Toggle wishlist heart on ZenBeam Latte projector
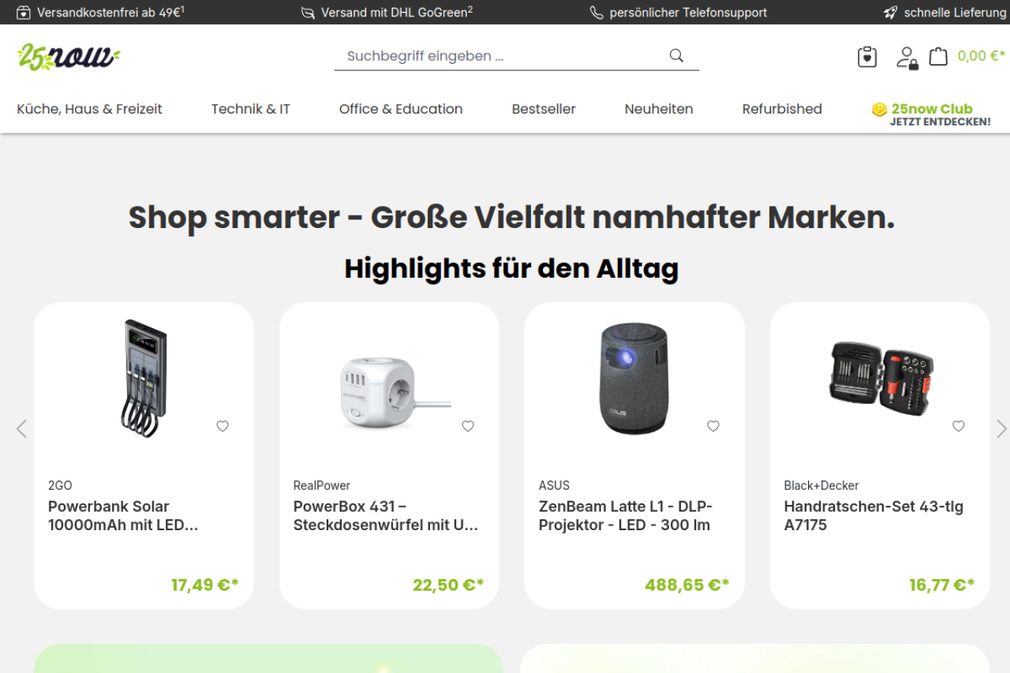 [713, 426]
